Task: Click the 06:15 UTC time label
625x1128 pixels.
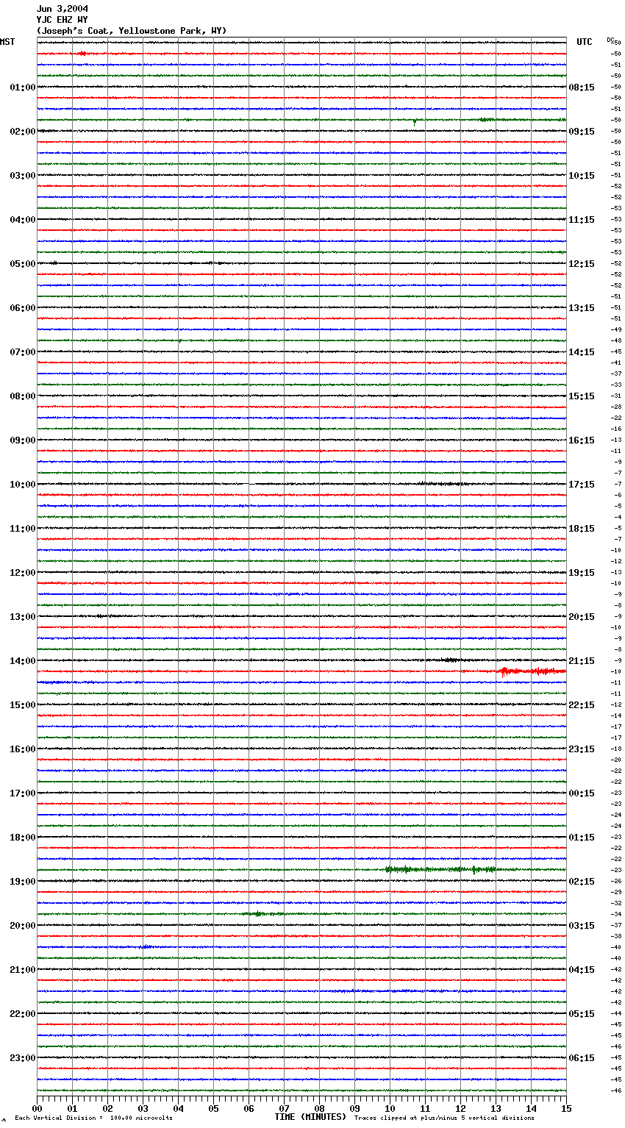Action: pos(582,1058)
